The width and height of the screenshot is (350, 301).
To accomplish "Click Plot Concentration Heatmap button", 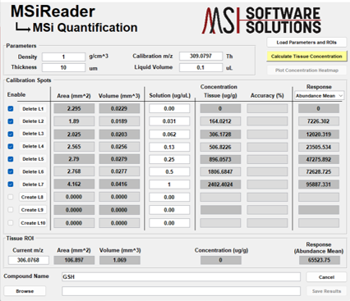I will point(306,71).
